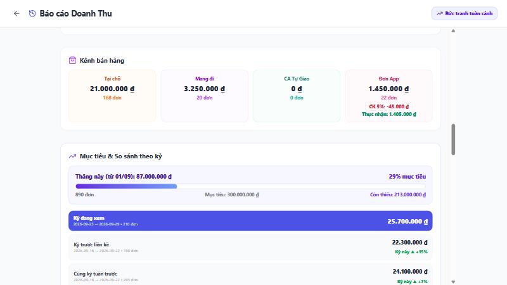Click the trend icon beside Mục tiêu & So sánh
Screen dimensions: 507x285
[72, 156]
